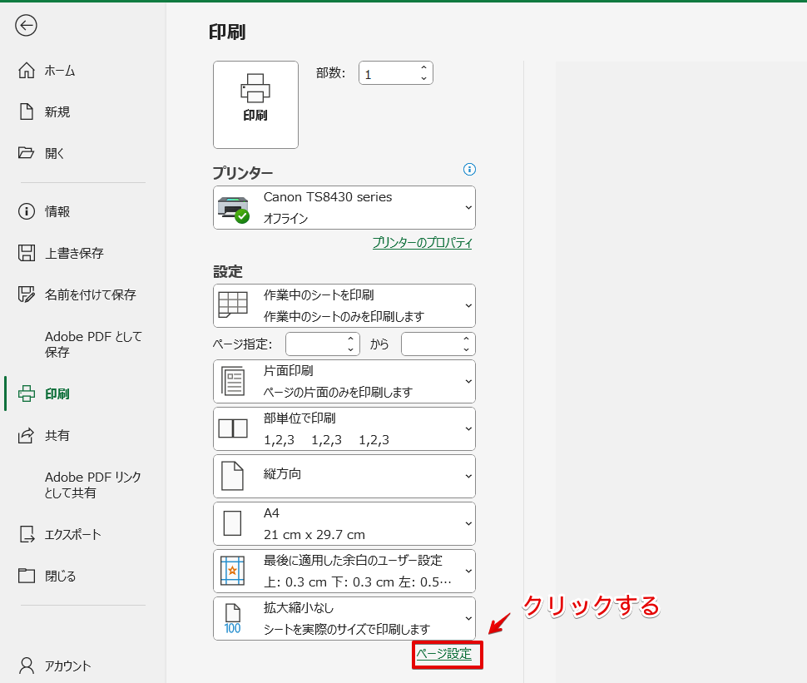
Task: Click the 縦方向 portrait orientation icon
Action: 234,476
